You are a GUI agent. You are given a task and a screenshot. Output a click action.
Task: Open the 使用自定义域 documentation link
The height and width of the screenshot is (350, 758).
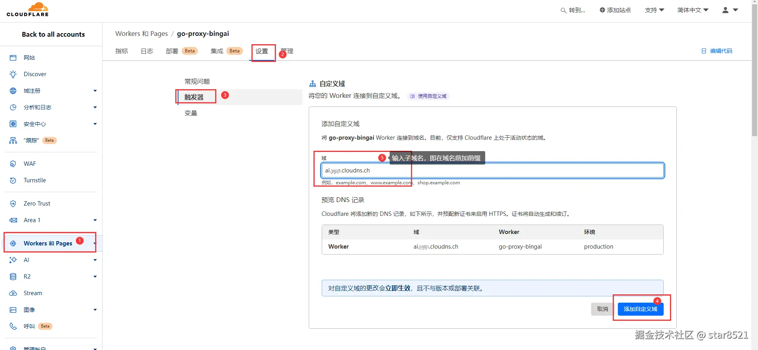[428, 96]
